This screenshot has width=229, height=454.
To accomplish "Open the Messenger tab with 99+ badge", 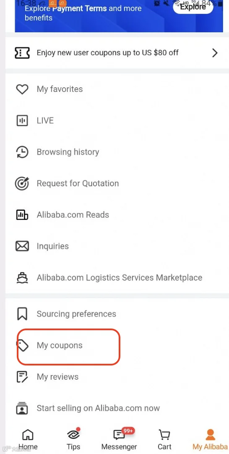I will pos(119,439).
